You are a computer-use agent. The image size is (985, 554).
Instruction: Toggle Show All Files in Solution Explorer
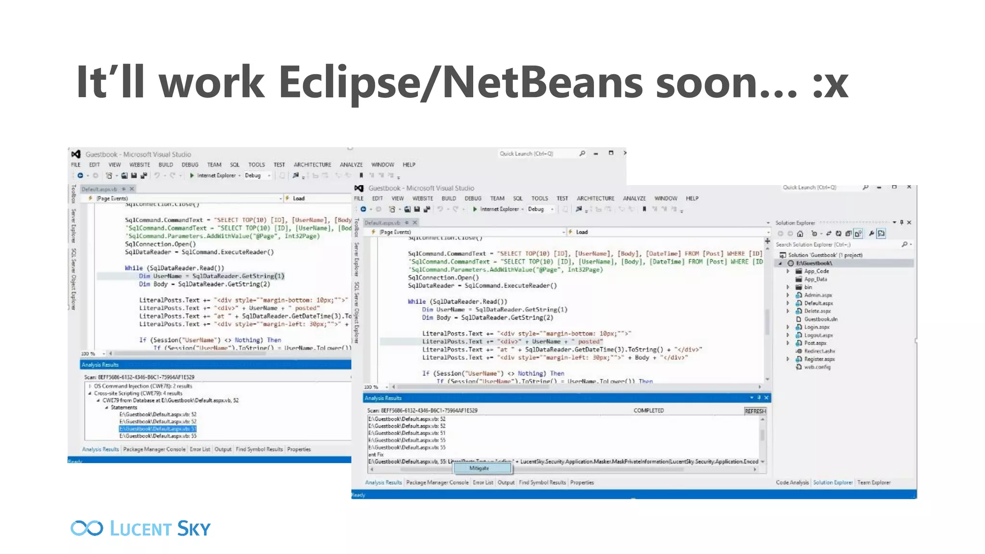[859, 234]
